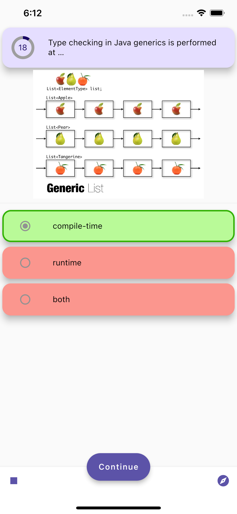Tap the battery status bar icon

tap(217, 13)
